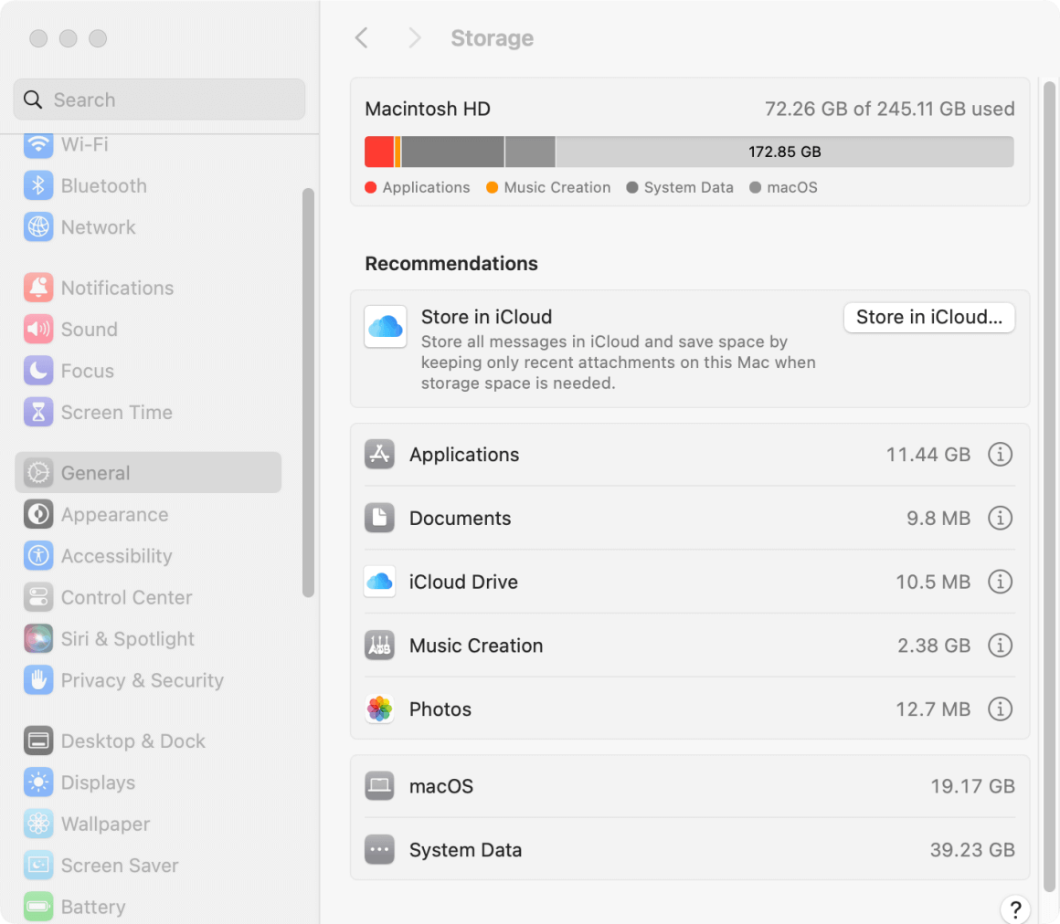Viewport: 1060px width, 924px height.
Task: Select Appearance in the sidebar
Action: pyautogui.click(x=115, y=514)
